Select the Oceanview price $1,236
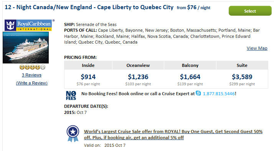274x151 pixels. point(138,77)
